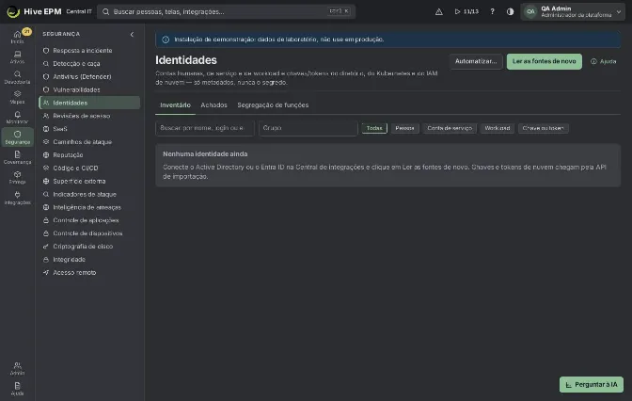Open Inteligência de ameaças in sidebar
The image size is (632, 401).
[x=89, y=207]
